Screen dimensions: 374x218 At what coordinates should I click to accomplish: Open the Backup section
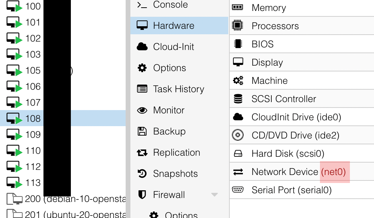[169, 131]
